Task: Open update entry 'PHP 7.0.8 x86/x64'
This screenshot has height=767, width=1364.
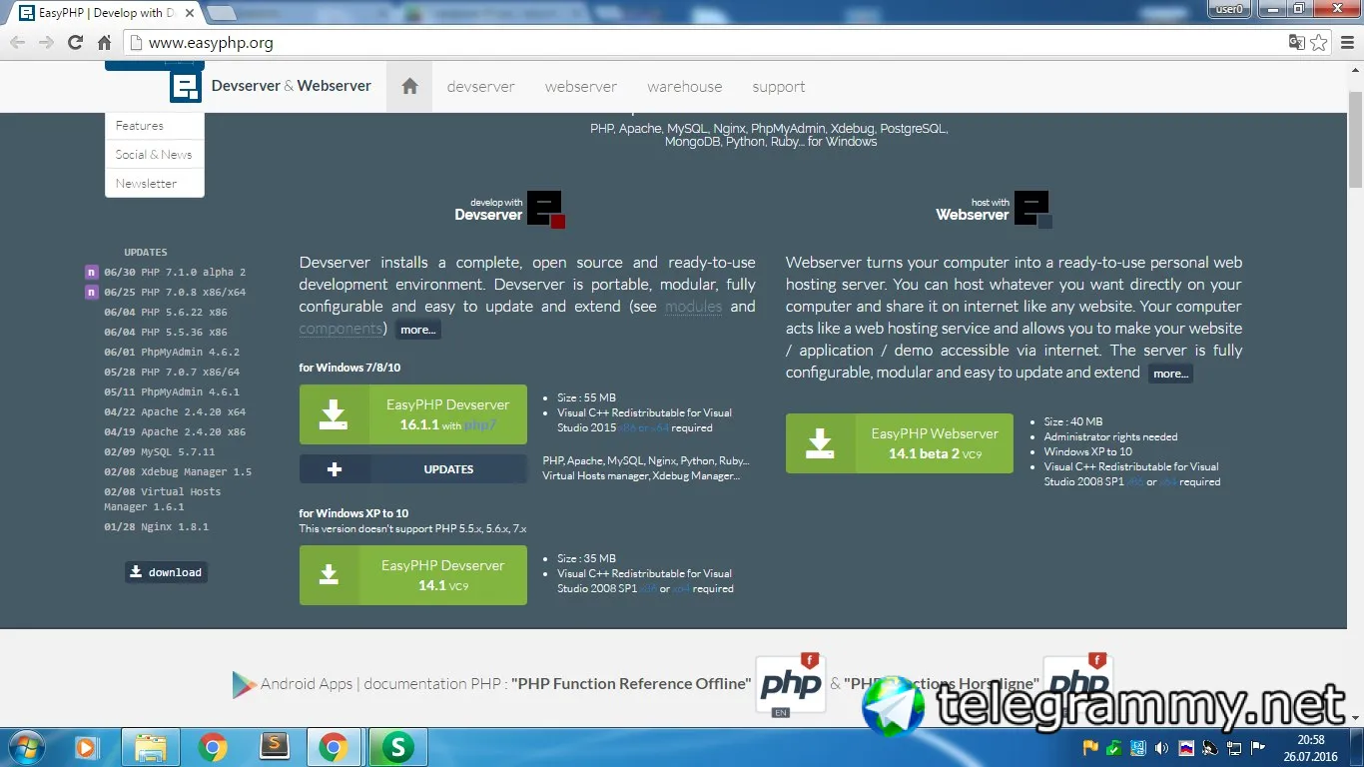Action: tap(175, 292)
